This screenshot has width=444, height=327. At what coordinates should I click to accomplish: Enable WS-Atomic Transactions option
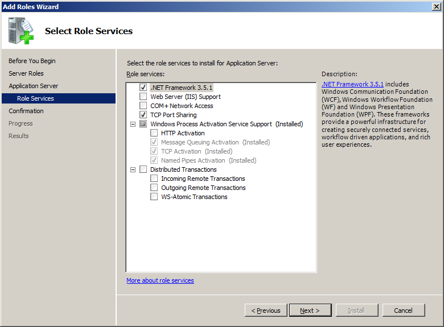click(154, 197)
